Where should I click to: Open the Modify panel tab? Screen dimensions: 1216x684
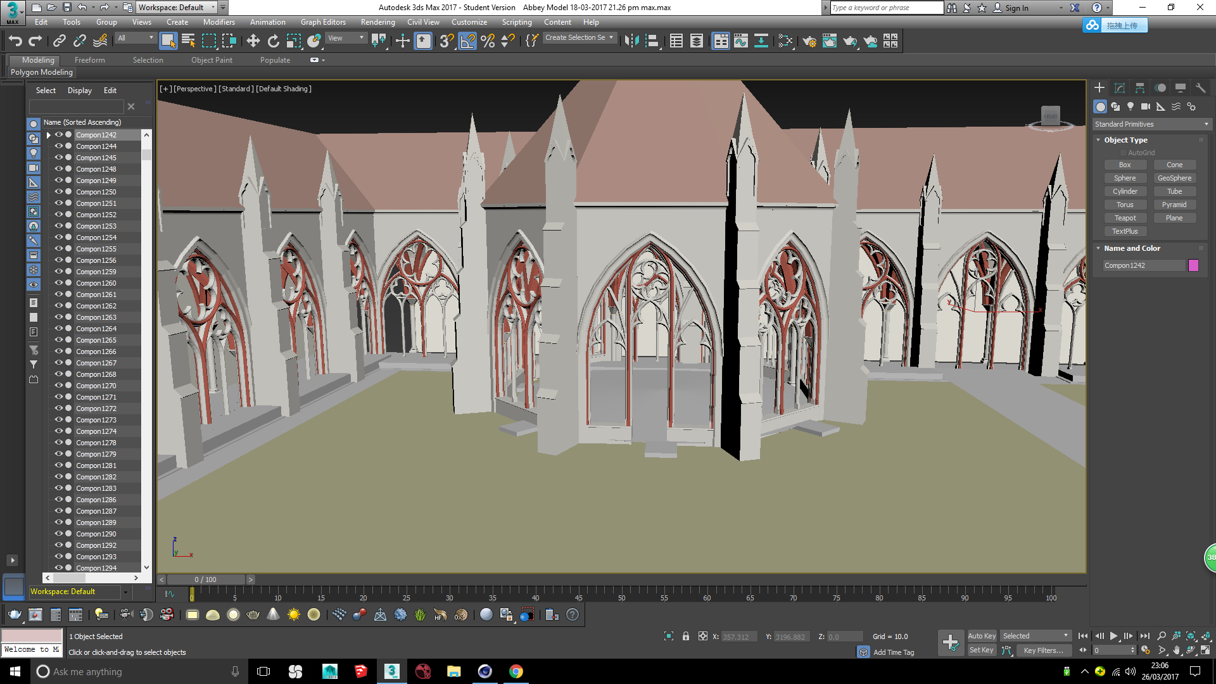(x=1120, y=88)
